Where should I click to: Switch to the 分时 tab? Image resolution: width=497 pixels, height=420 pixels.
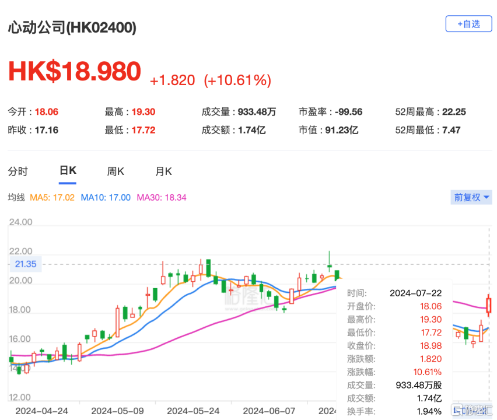(17, 171)
